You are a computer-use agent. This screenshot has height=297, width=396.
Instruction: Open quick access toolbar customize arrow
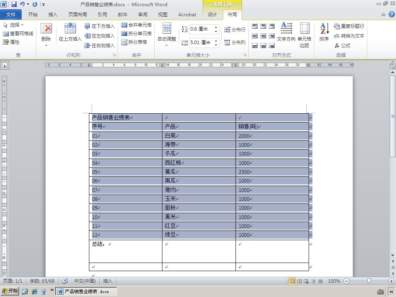[x=43, y=4]
